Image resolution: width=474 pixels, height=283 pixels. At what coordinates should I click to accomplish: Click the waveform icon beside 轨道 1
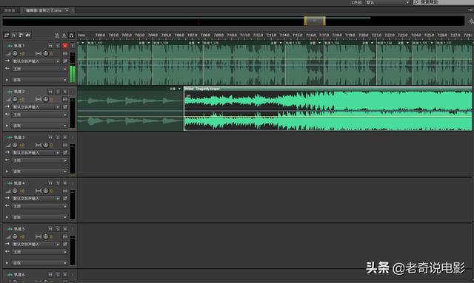pyautogui.click(x=10, y=46)
